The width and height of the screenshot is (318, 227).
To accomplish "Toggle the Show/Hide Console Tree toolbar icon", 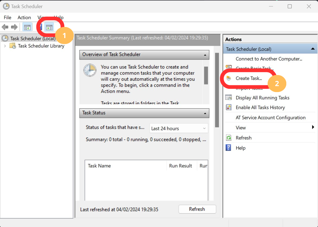I will coord(27,27).
